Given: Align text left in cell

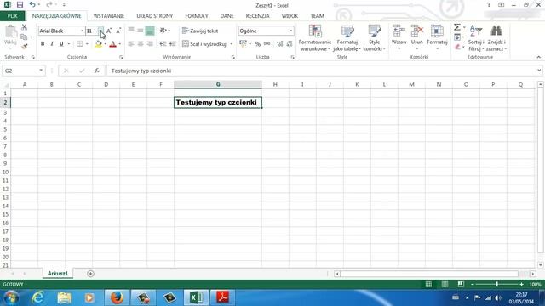Looking at the screenshot, I should tap(131, 43).
